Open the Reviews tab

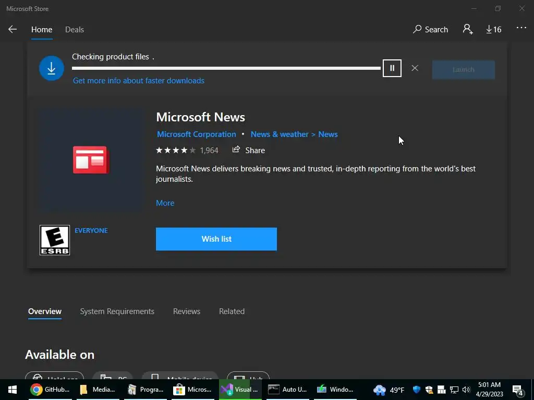tap(187, 311)
